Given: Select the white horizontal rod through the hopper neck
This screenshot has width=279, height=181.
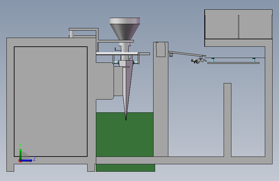Looking at the screenshot, I should (x=117, y=53).
